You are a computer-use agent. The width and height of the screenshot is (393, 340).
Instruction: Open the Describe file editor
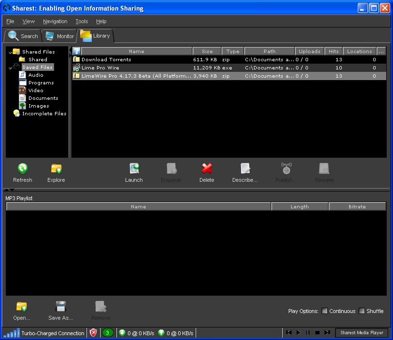click(245, 169)
